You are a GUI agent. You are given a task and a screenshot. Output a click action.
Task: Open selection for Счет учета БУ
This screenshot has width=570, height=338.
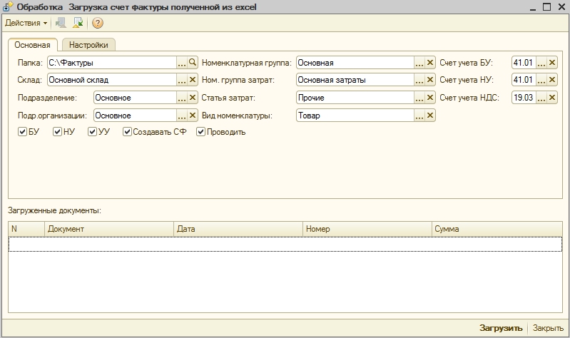coord(541,63)
